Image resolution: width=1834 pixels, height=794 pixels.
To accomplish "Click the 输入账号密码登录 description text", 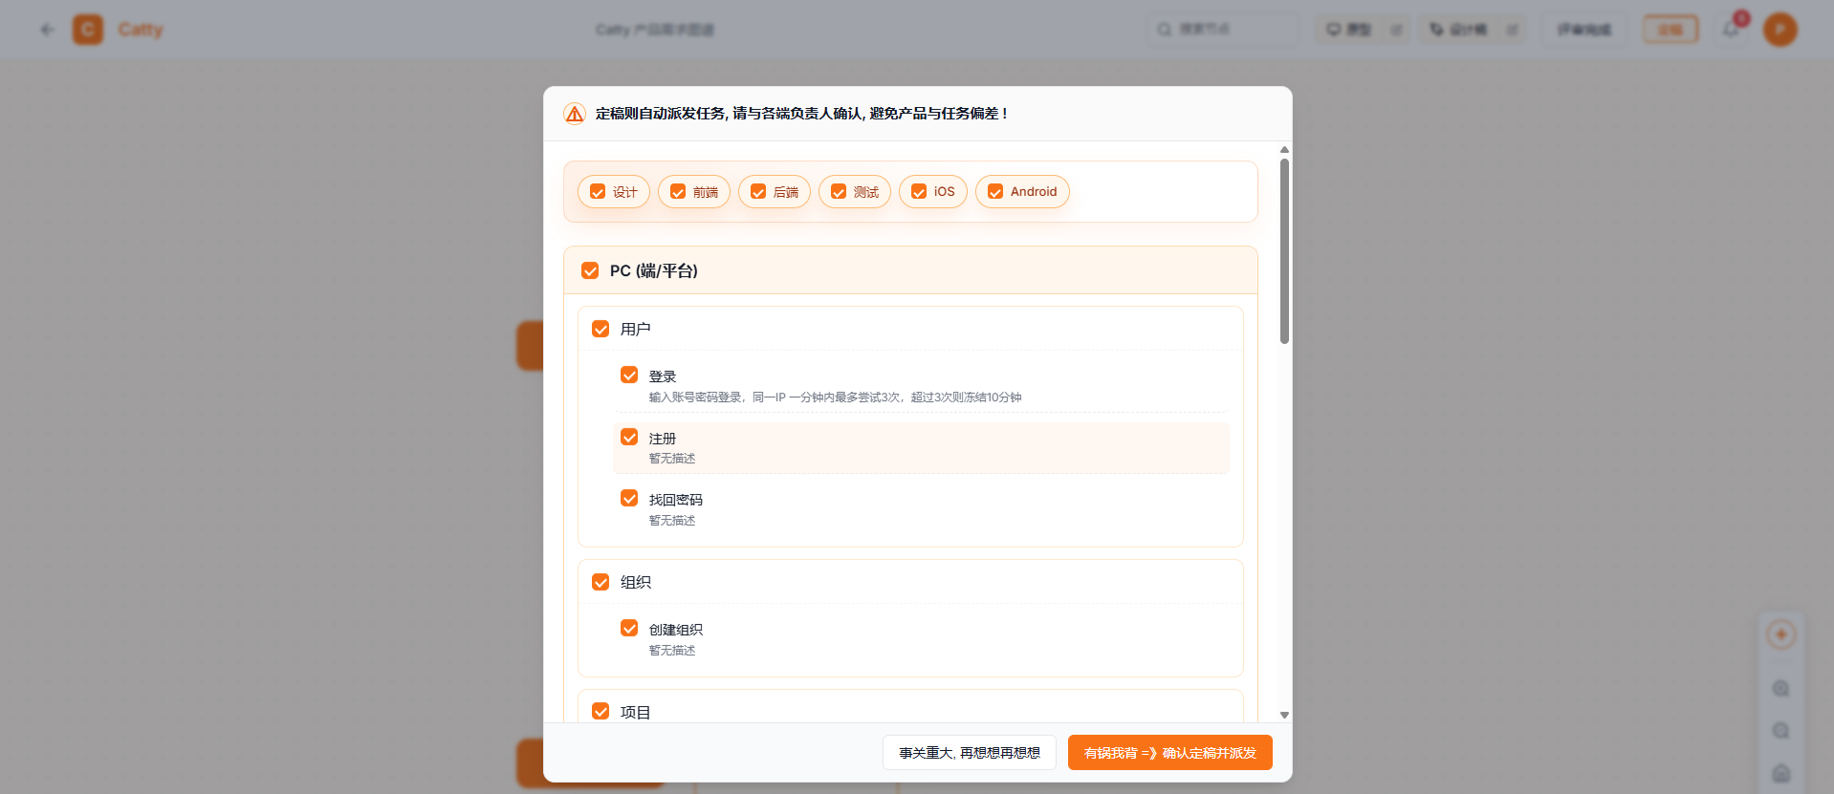I will coord(835,397).
